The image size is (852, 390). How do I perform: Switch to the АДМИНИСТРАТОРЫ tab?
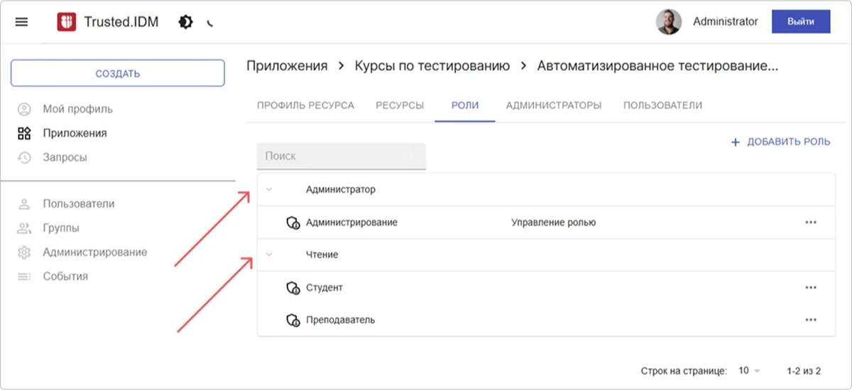[554, 105]
